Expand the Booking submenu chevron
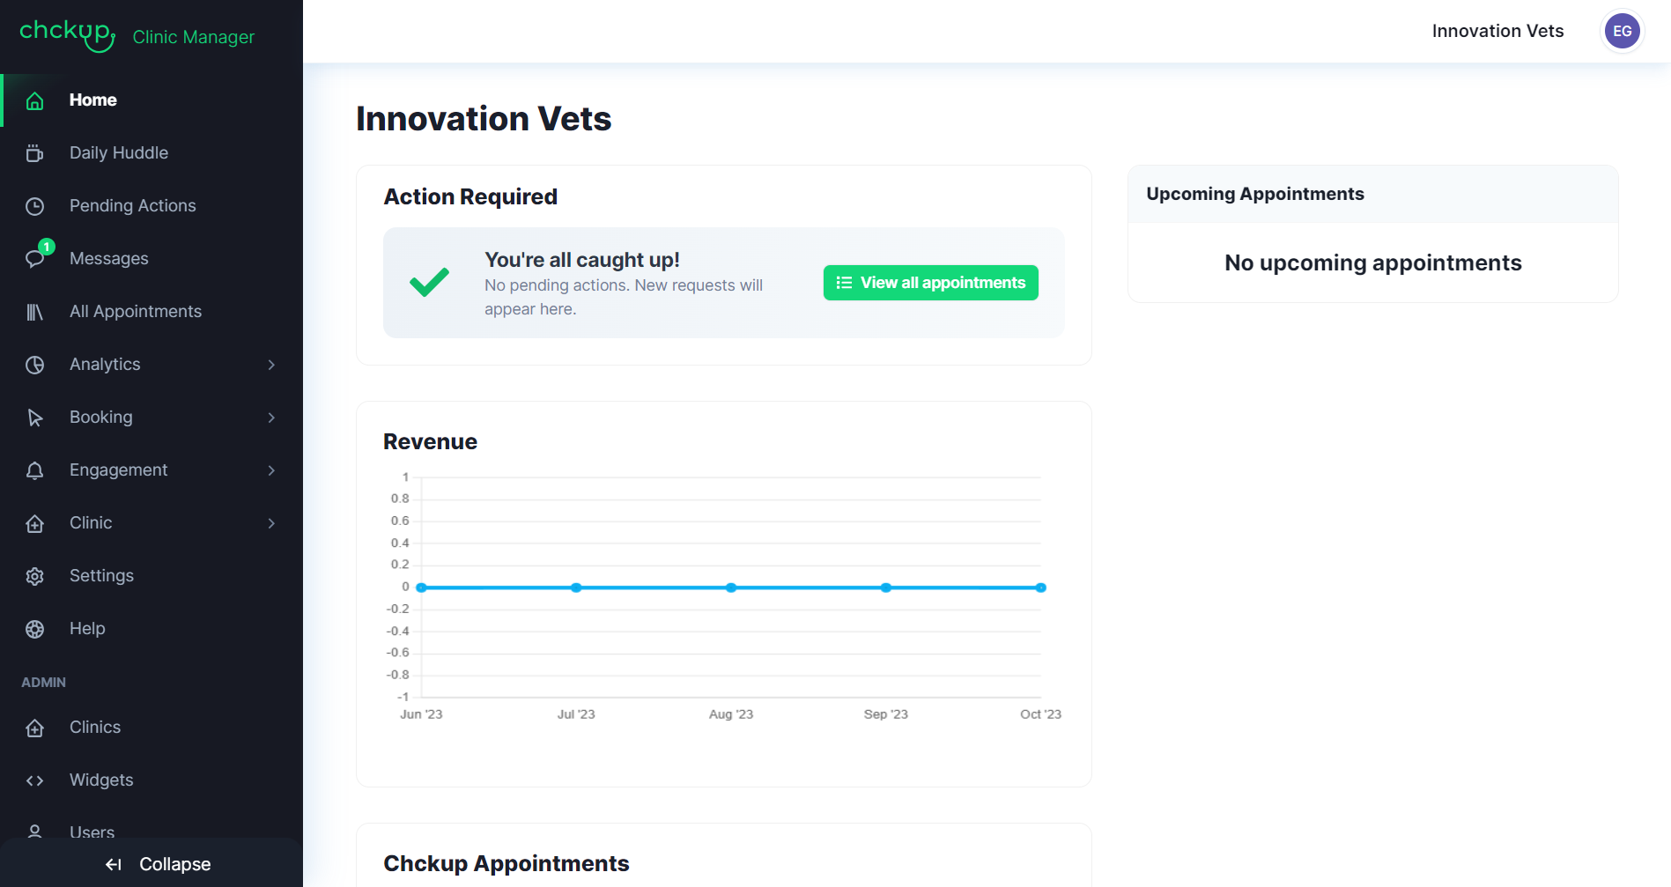The image size is (1671, 887). (x=271, y=418)
